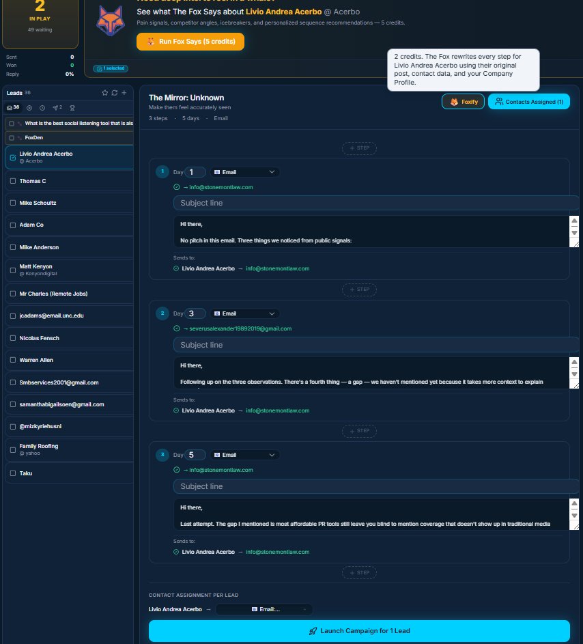Check the Thomas C lead checkbox

(x=13, y=181)
